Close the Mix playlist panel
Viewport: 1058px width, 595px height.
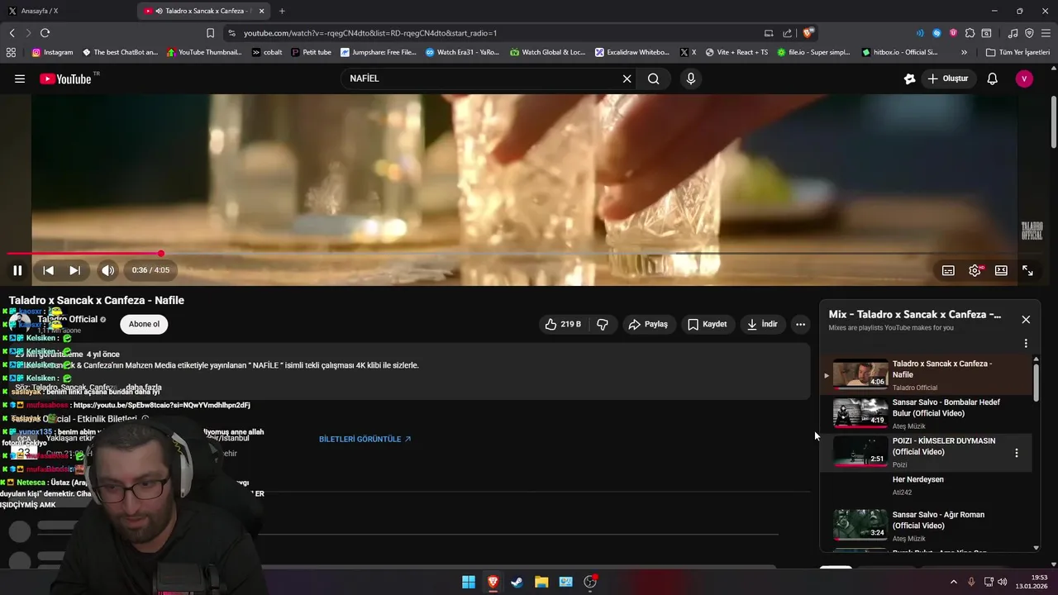(1026, 320)
